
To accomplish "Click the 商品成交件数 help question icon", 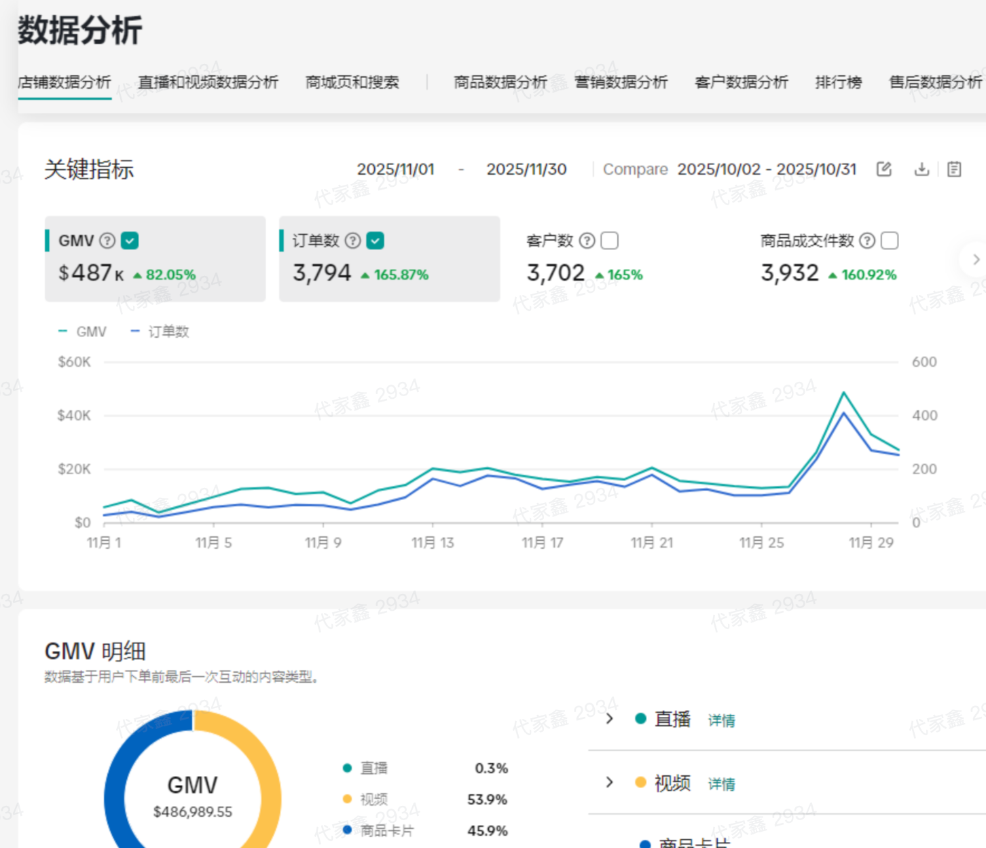I will click(x=867, y=241).
